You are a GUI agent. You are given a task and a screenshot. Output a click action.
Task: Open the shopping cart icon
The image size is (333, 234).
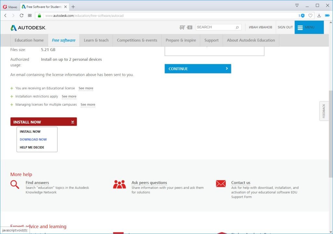pos(182,27)
